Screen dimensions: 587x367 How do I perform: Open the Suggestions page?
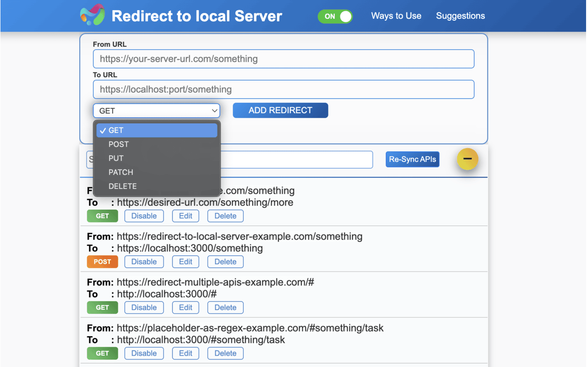(x=460, y=16)
